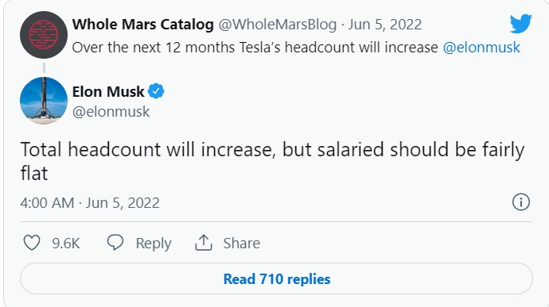The width and height of the screenshot is (549, 307).
Task: Click the Whole Mars Catalog display name
Action: click(143, 25)
